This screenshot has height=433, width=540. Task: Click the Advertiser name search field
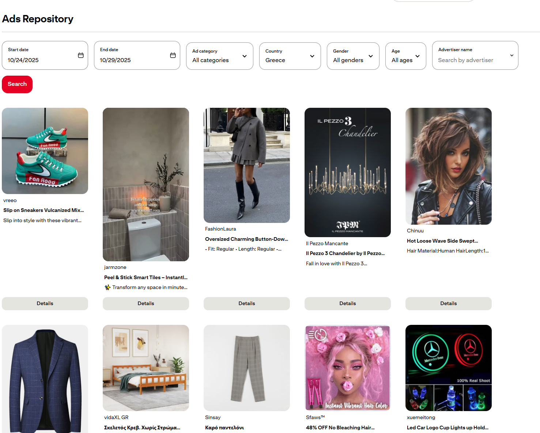(x=471, y=60)
